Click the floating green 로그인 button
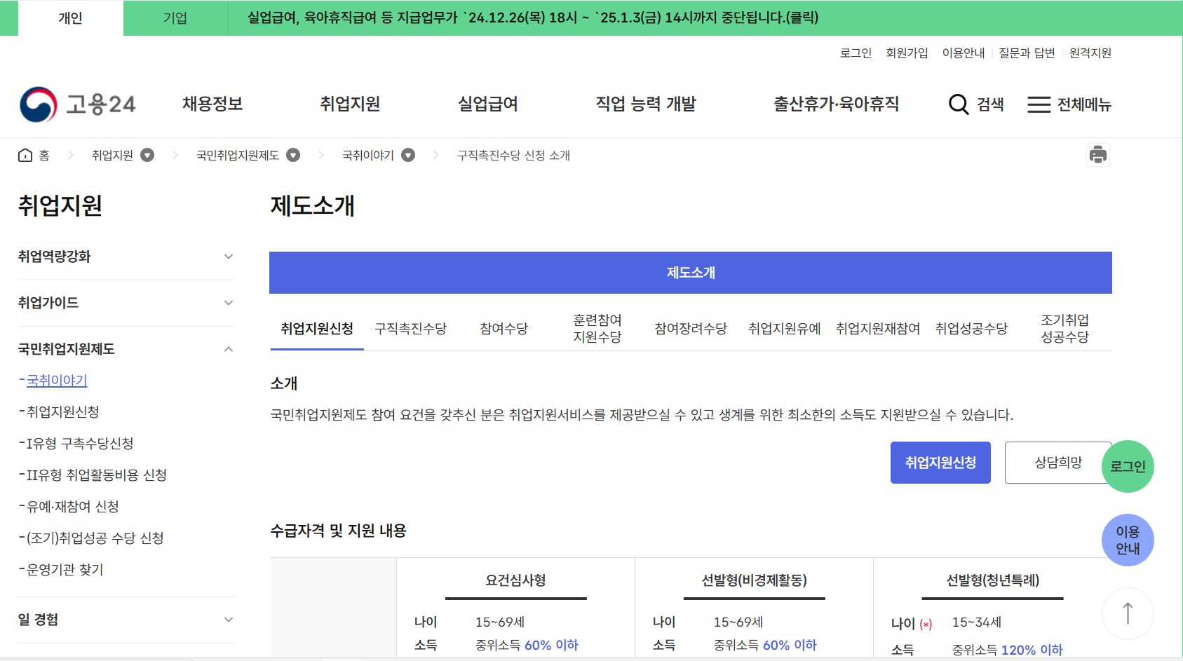Screen dimensions: 1183x661 pyautogui.click(x=1127, y=466)
